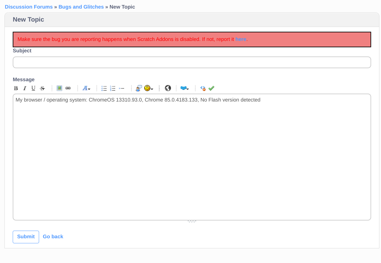This screenshot has height=263, width=381.
Task: Insert a quote block
Action: [139, 88]
